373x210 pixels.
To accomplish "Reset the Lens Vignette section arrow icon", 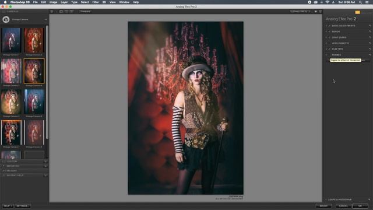I will tap(370, 43).
